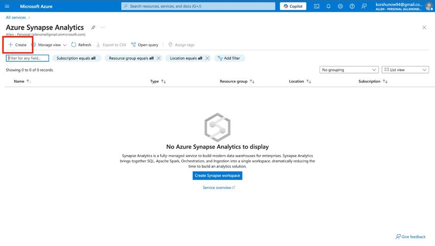The width and height of the screenshot is (435, 246).
Task: Refresh the resource list
Action: [81, 45]
